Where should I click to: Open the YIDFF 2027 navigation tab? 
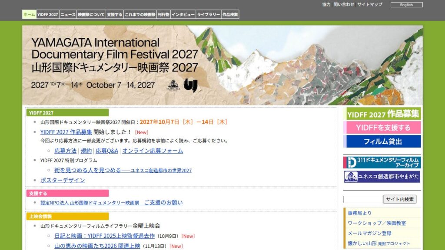tap(48, 14)
